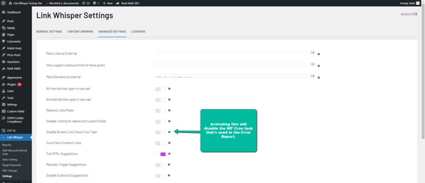The image size is (425, 183).
Task: Click the Plugins icon in sidebar
Action: click(3, 84)
